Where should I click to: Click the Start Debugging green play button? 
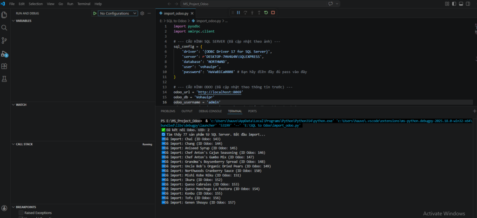95,14
